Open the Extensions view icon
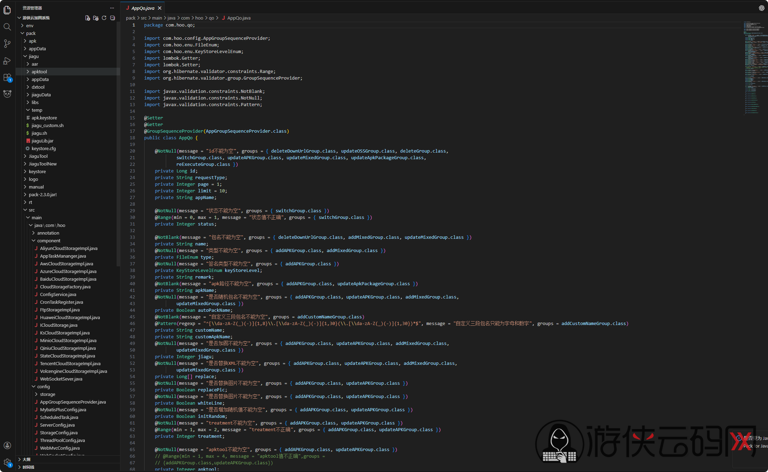Image resolution: width=768 pixels, height=472 pixels. pos(7,78)
